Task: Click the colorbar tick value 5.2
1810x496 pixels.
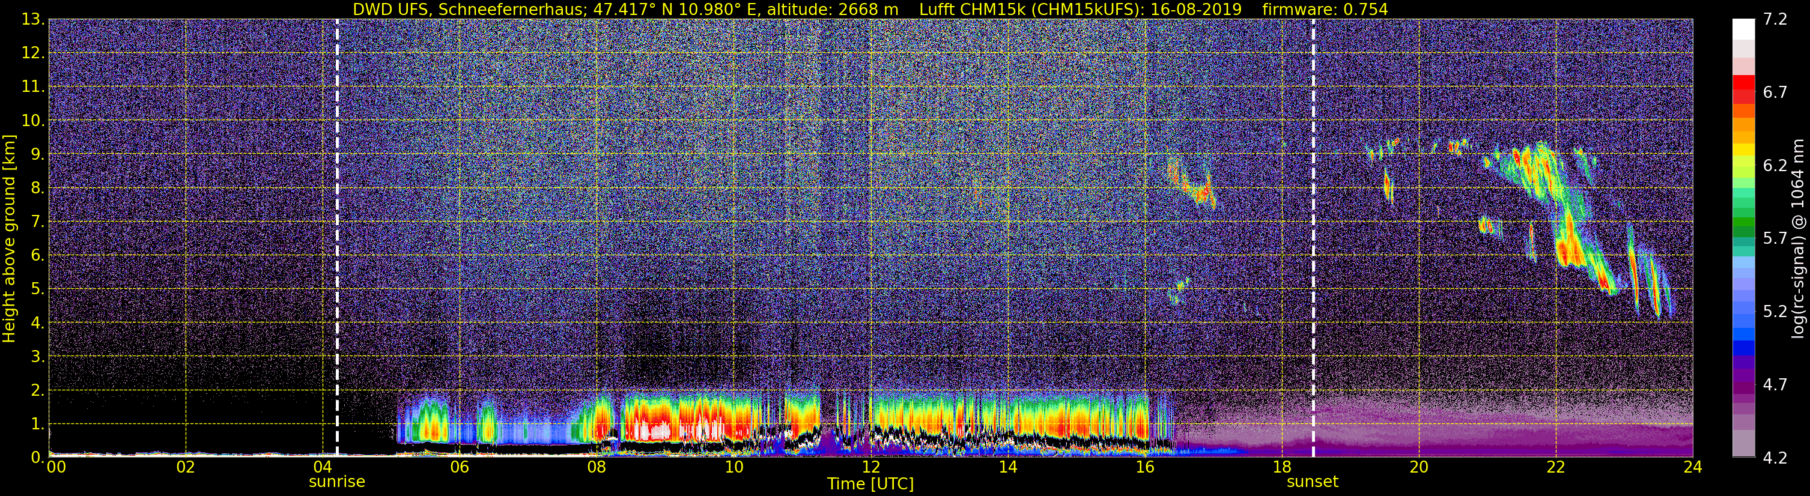Action: [x=1775, y=312]
